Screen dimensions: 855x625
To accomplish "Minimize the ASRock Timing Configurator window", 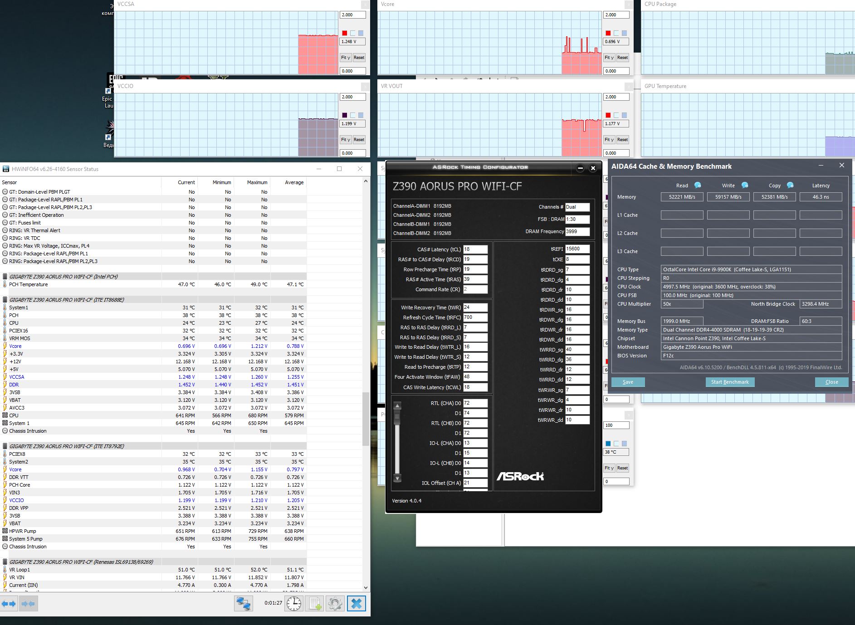I will (580, 168).
